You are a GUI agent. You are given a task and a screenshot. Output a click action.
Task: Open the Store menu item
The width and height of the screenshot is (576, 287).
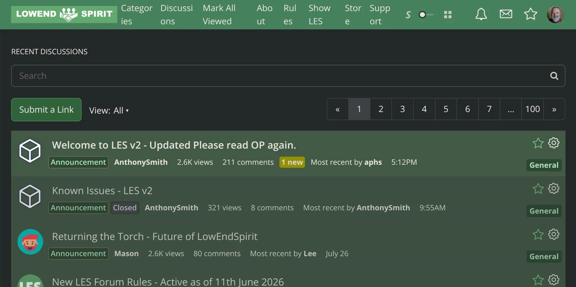point(353,15)
